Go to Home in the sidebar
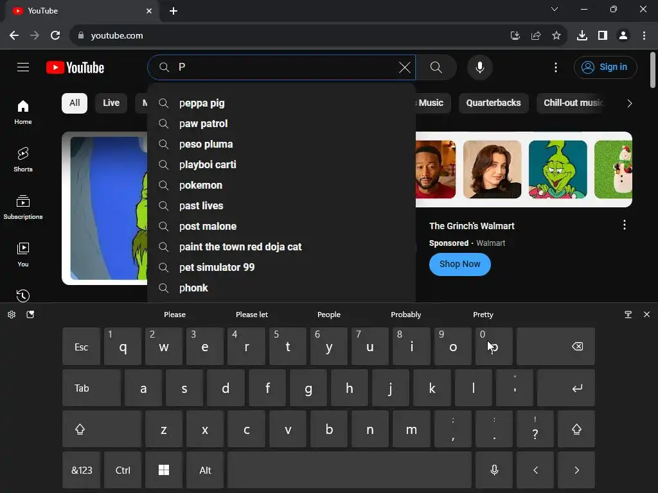 (x=23, y=112)
